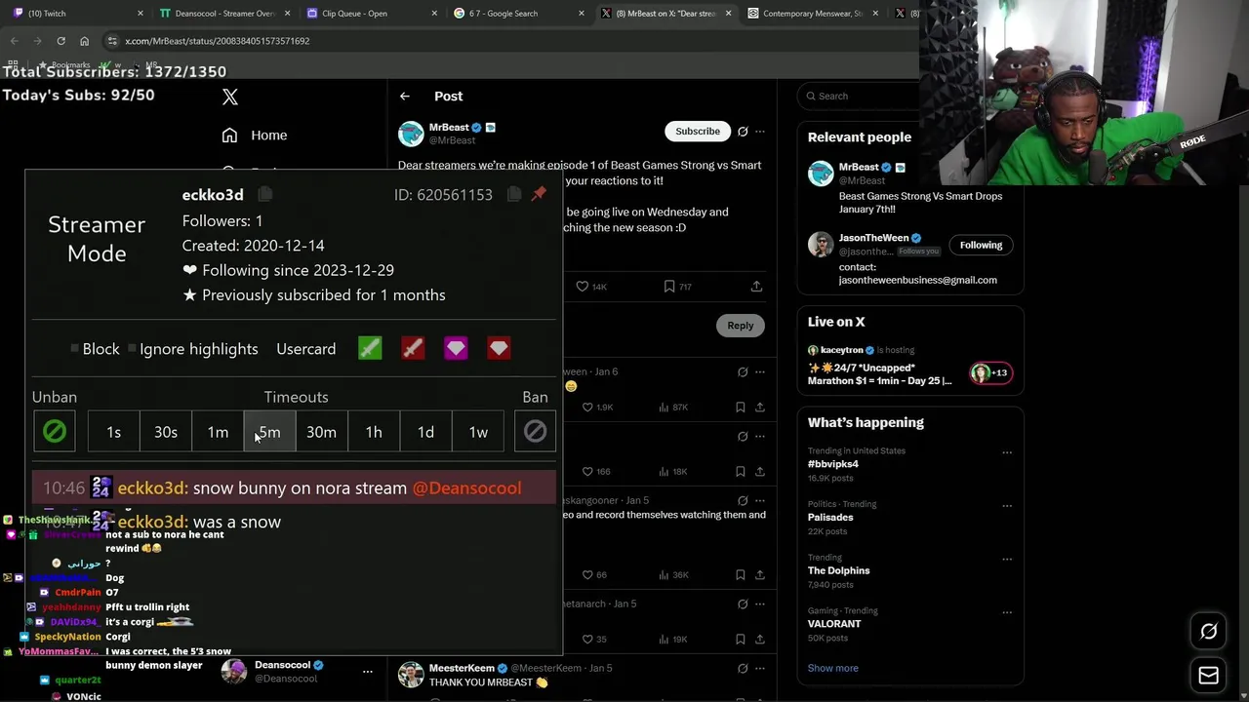
Task: Open Grok icon on MrBeast post header
Action: [x=743, y=131]
